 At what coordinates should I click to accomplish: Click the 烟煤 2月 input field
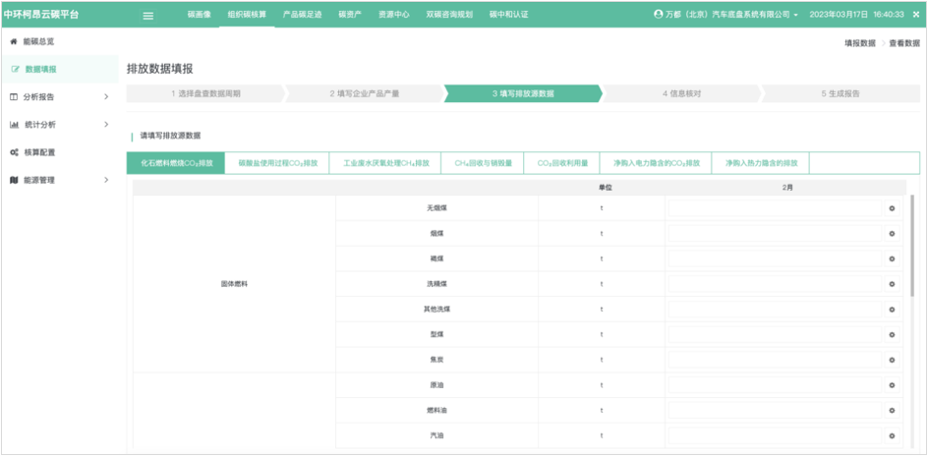[775, 234]
